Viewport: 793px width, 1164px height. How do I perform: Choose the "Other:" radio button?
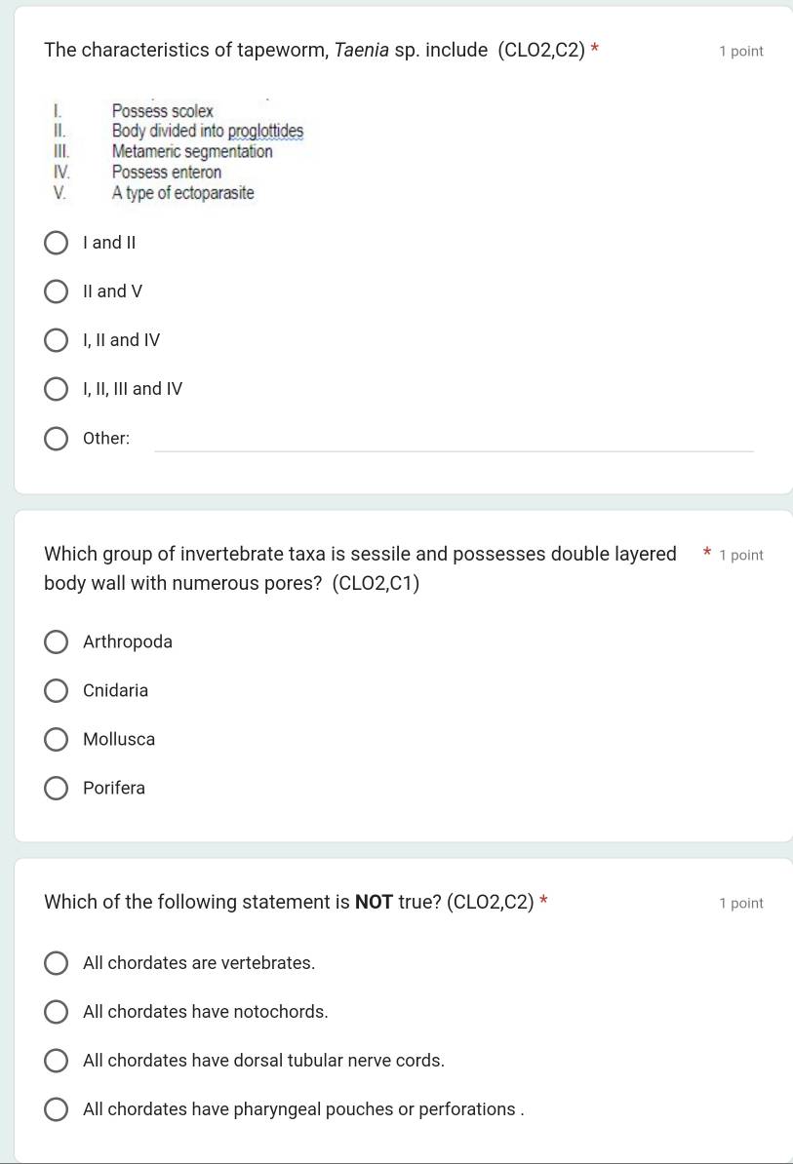pos(57,439)
